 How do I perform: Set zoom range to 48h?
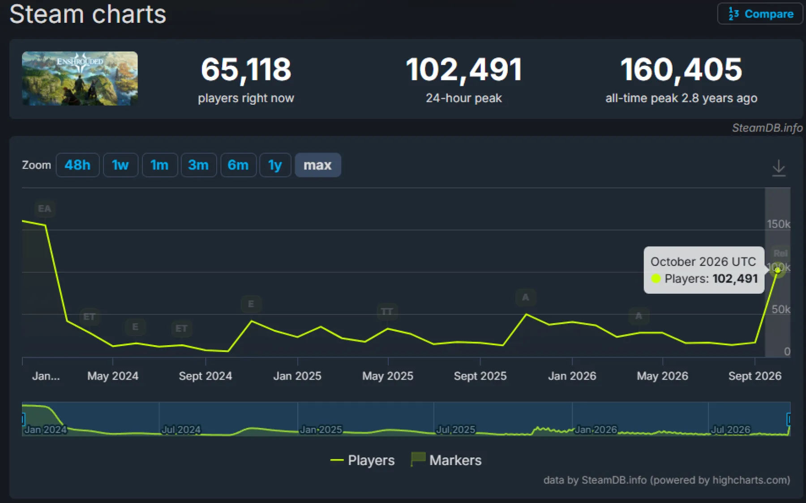[x=77, y=165]
